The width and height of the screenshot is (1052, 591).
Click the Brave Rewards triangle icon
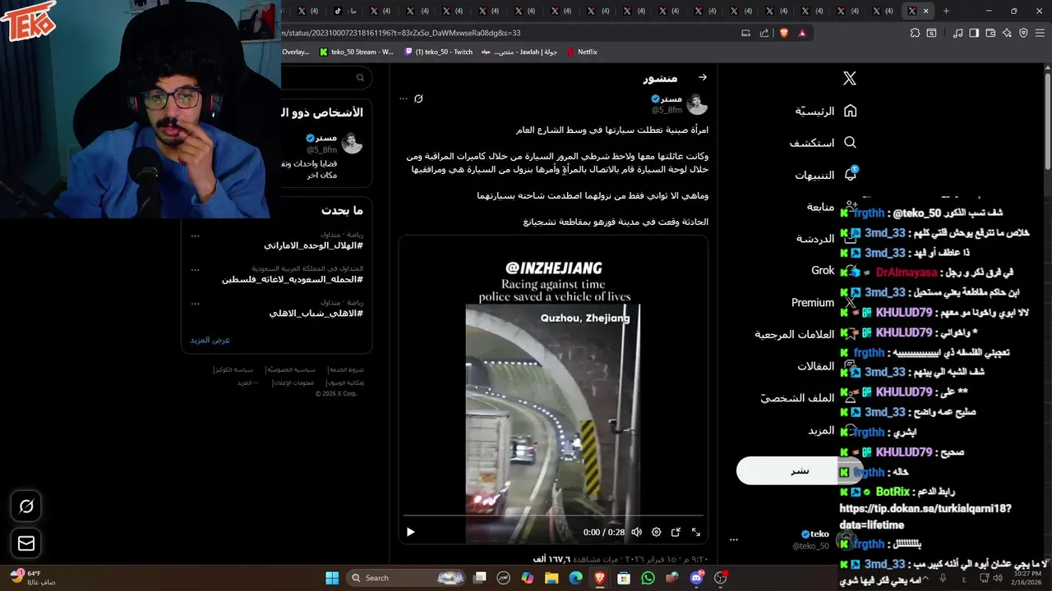point(801,33)
